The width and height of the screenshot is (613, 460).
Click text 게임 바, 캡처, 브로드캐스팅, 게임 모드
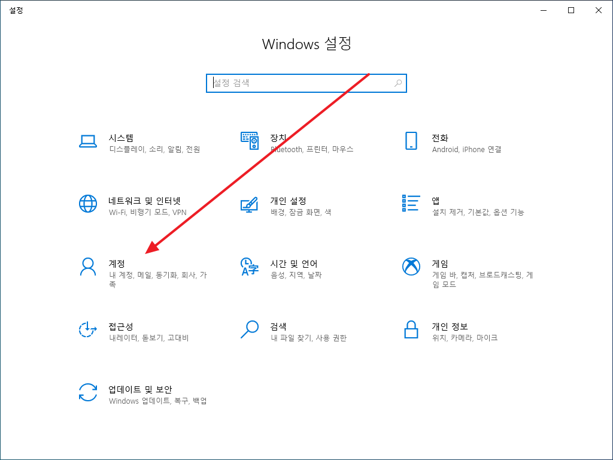pos(482,280)
